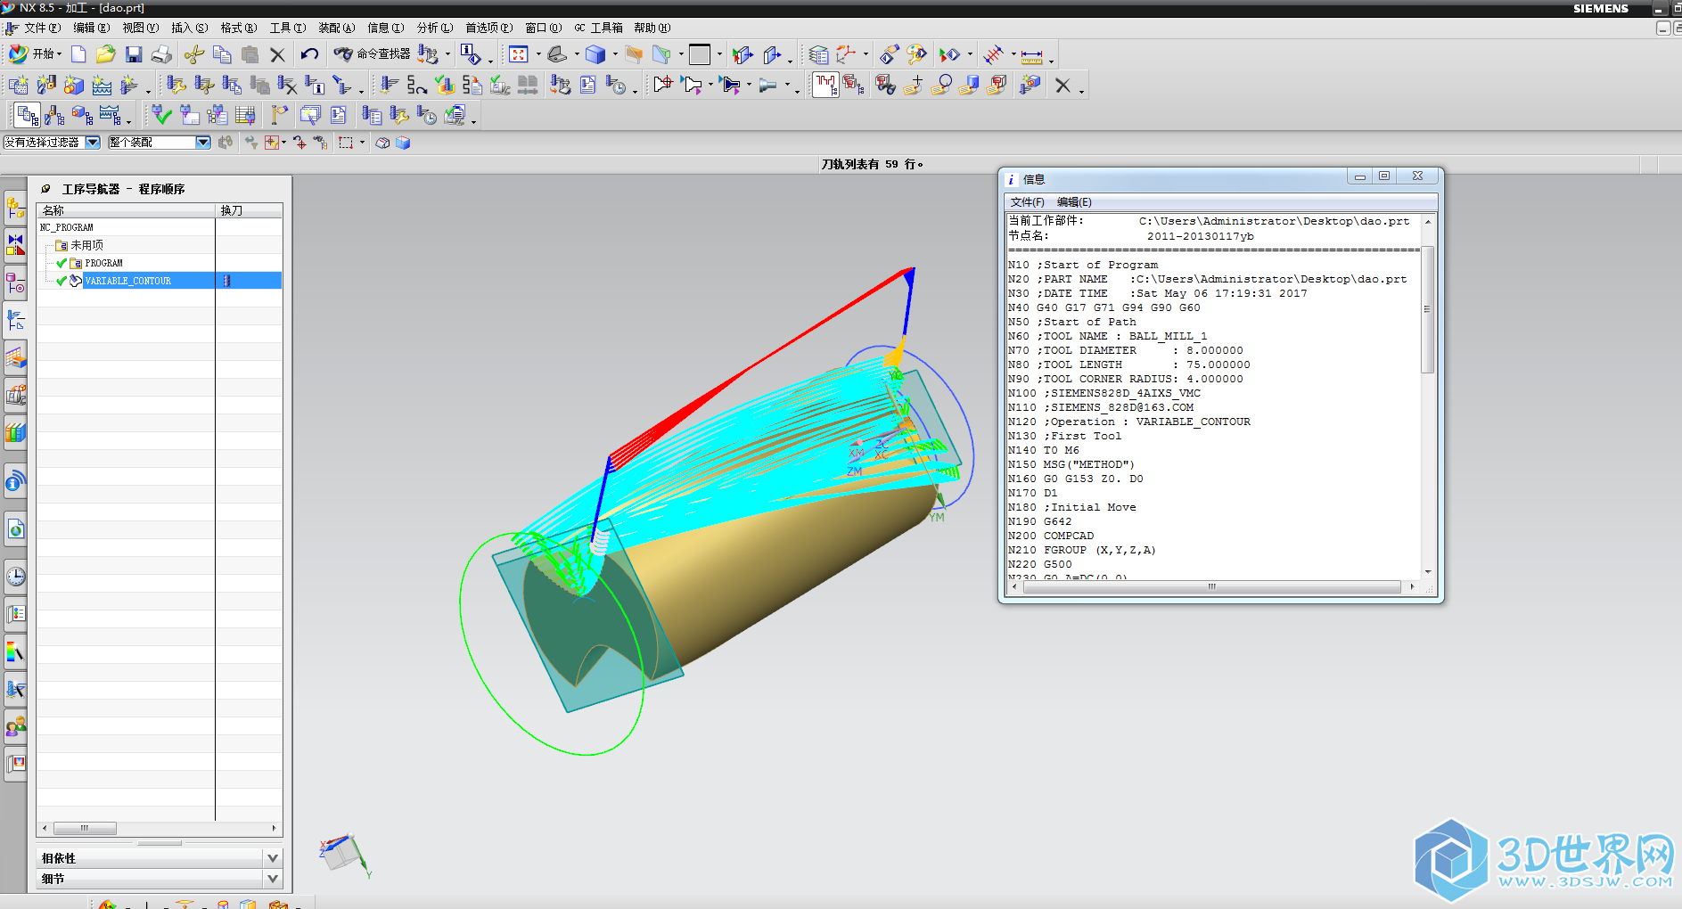Click the Create Program icon
The width and height of the screenshot is (1682, 909).
pos(18,85)
